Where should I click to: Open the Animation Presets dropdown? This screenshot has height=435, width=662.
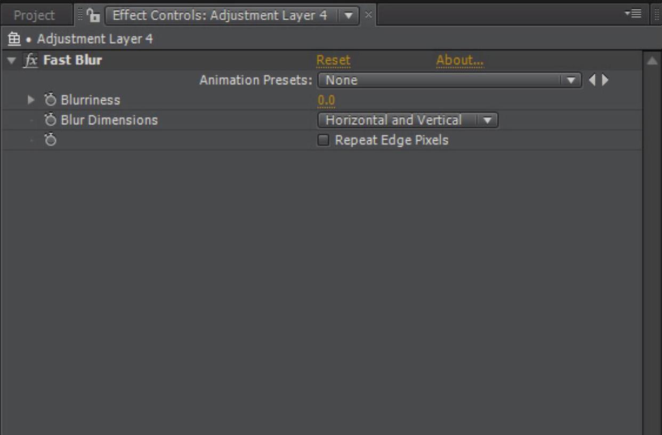449,80
